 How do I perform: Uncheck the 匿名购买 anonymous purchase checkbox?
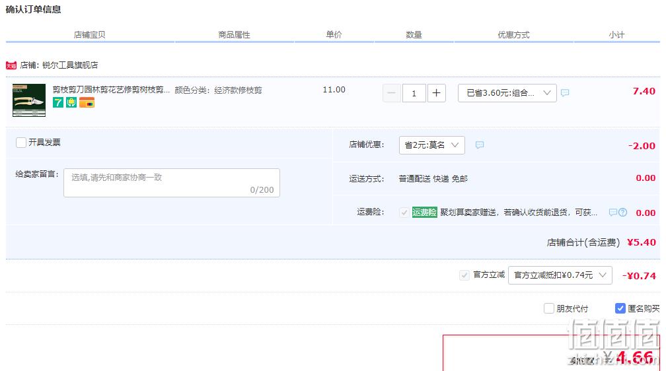pyautogui.click(x=620, y=308)
